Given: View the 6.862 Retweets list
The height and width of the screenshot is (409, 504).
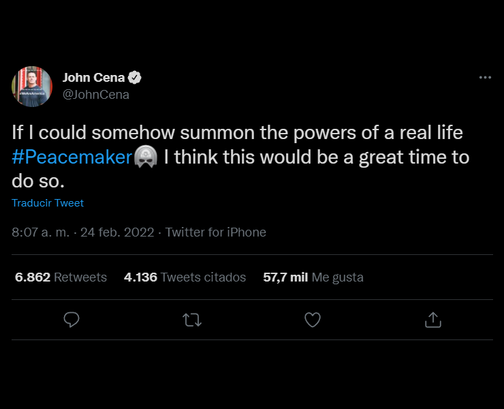Looking at the screenshot, I should pos(61,277).
